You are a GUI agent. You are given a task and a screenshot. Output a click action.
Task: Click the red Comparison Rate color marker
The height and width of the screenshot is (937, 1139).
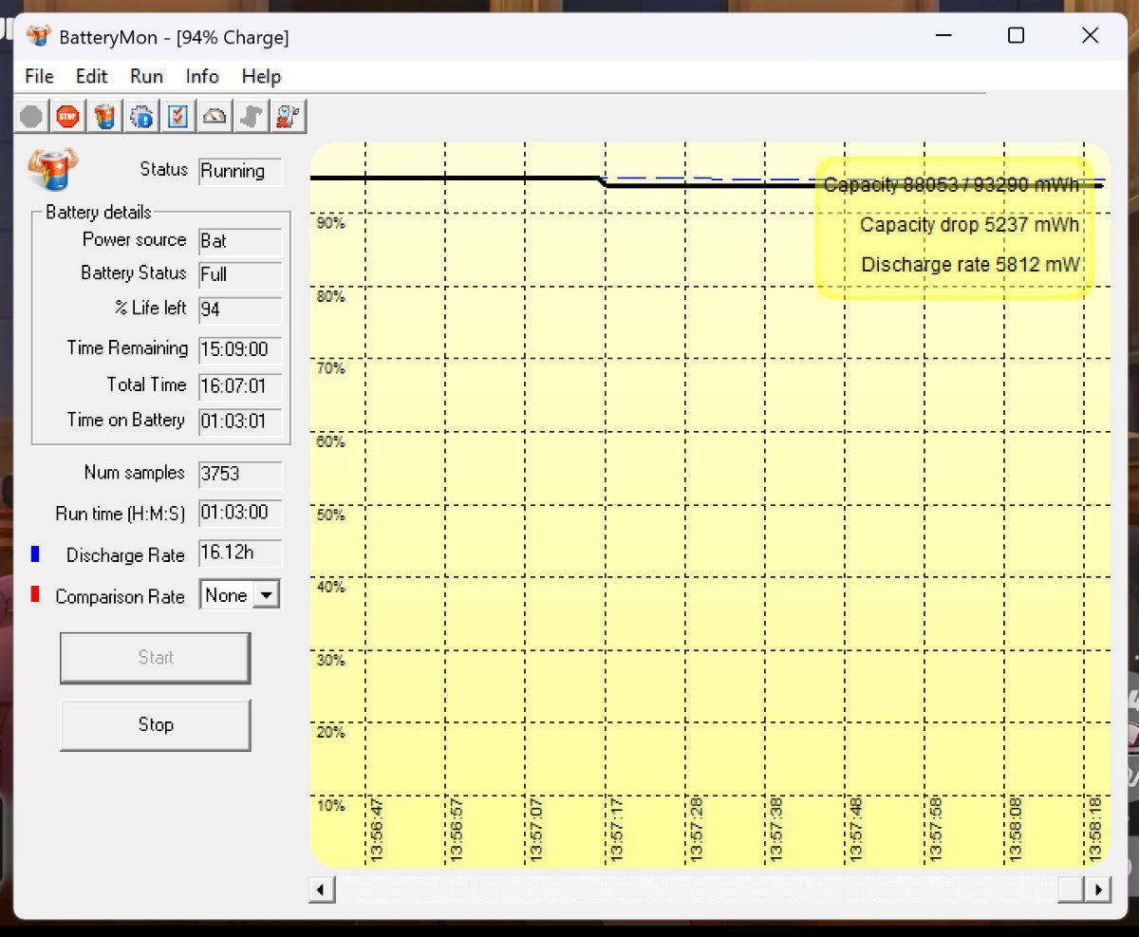tap(35, 595)
